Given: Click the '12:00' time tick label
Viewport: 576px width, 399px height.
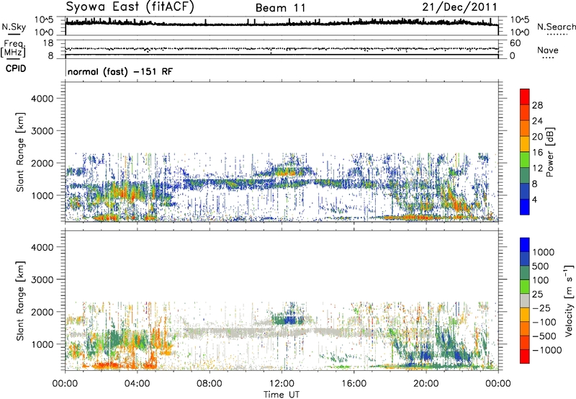Looking at the screenshot, I should 282,384.
